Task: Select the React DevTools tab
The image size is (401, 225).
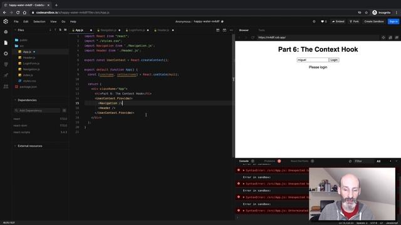Action: (x=299, y=161)
